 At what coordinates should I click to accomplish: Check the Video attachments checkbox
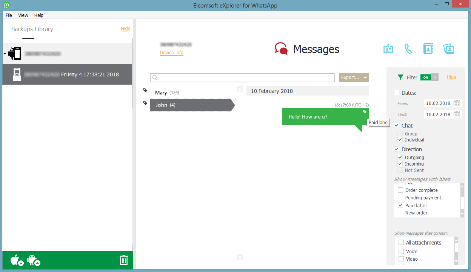401,259
